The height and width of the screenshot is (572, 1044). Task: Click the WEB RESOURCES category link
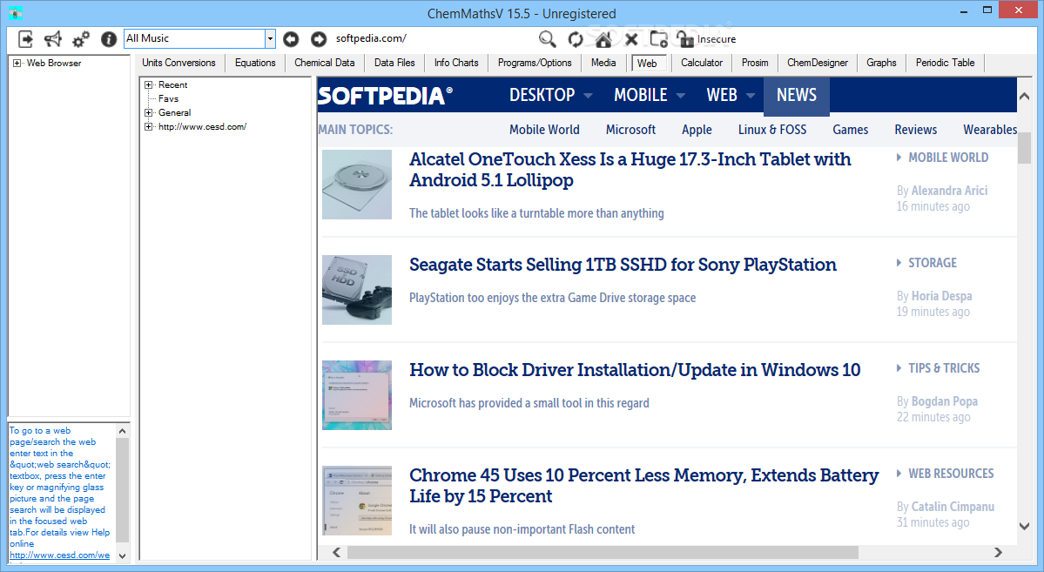pos(951,474)
